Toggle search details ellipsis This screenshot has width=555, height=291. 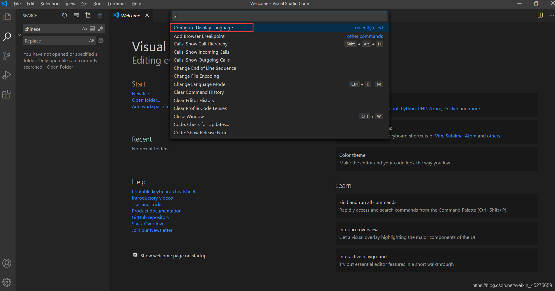coord(101,48)
